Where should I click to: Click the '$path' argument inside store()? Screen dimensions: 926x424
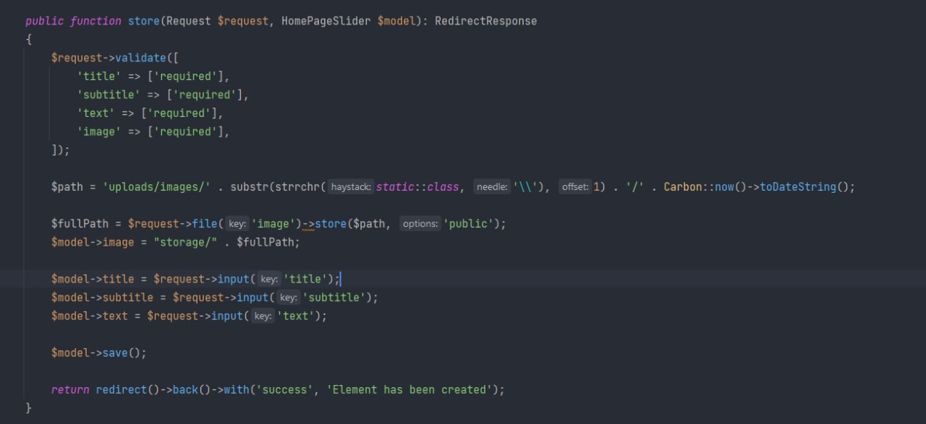point(369,224)
